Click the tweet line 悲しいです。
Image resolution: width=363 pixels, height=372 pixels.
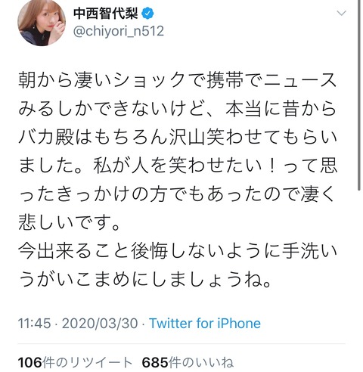point(70,223)
